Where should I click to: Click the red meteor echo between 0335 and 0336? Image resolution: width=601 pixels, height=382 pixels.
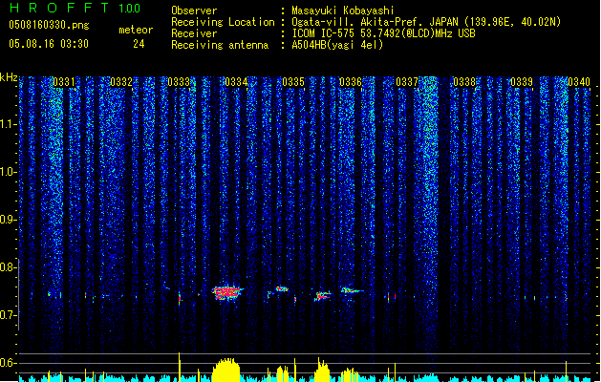coord(323,295)
